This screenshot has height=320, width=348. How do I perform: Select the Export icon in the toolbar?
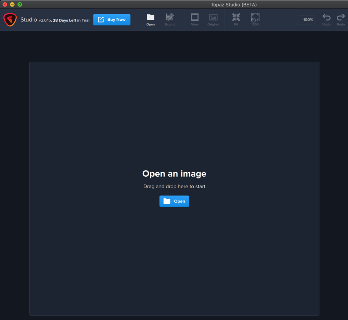click(170, 19)
